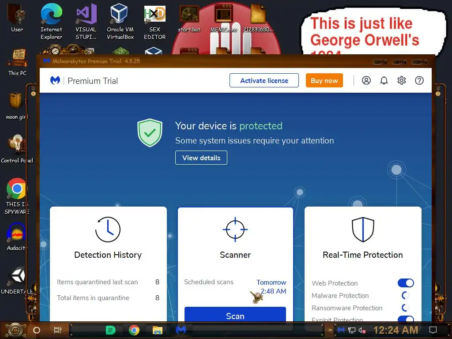This screenshot has height=339, width=452.
Task: Click the Malwarebytes Premium Trial 4.5.25 title bar
Action: pyautogui.click(x=236, y=61)
